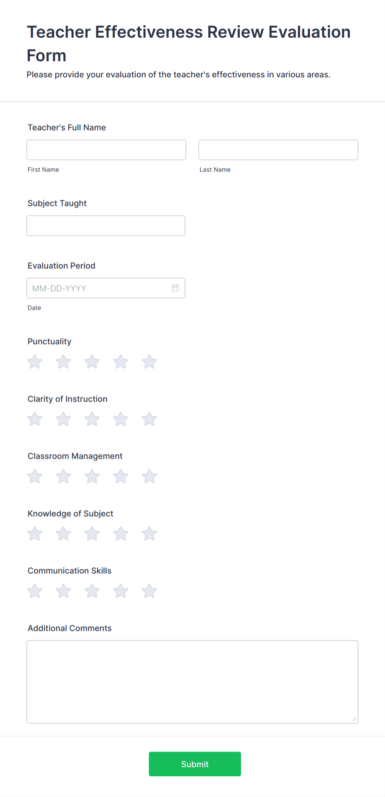Click the form title heading
This screenshot has width=385, height=797.
[x=188, y=43]
